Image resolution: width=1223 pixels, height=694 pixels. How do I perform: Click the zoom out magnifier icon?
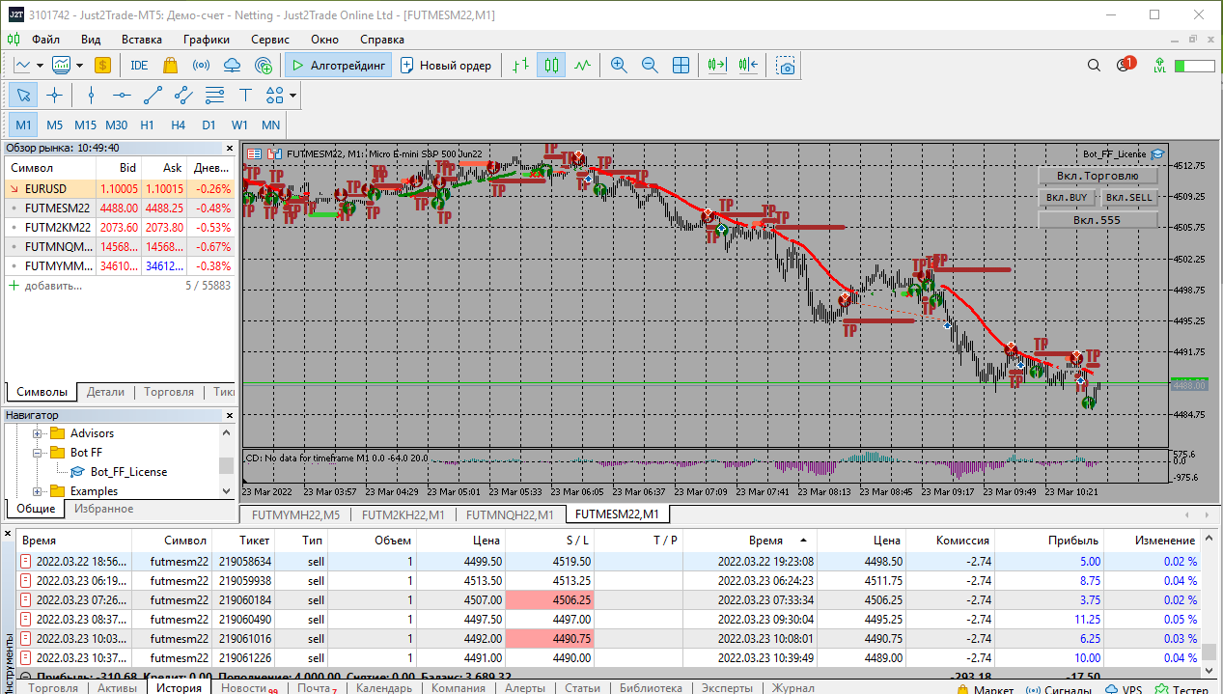click(x=650, y=66)
